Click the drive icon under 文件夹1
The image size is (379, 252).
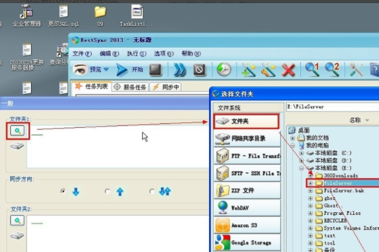point(17,146)
